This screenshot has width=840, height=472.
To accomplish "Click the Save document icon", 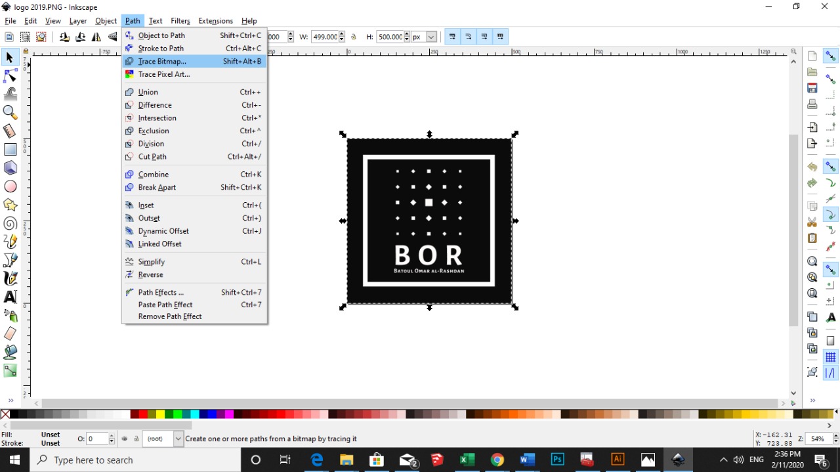I will [x=812, y=88].
